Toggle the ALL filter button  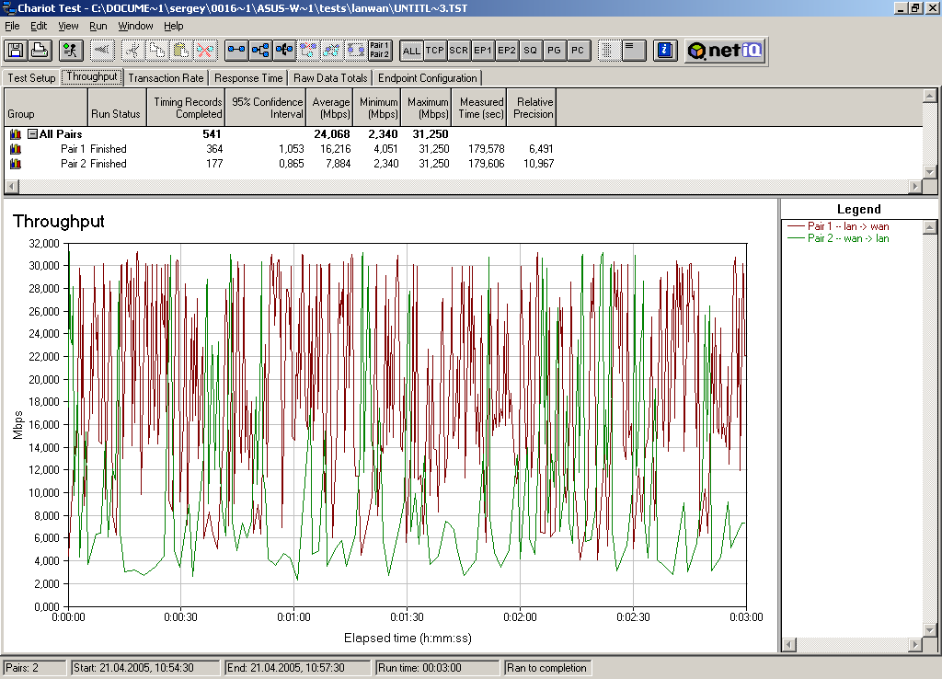click(x=411, y=51)
